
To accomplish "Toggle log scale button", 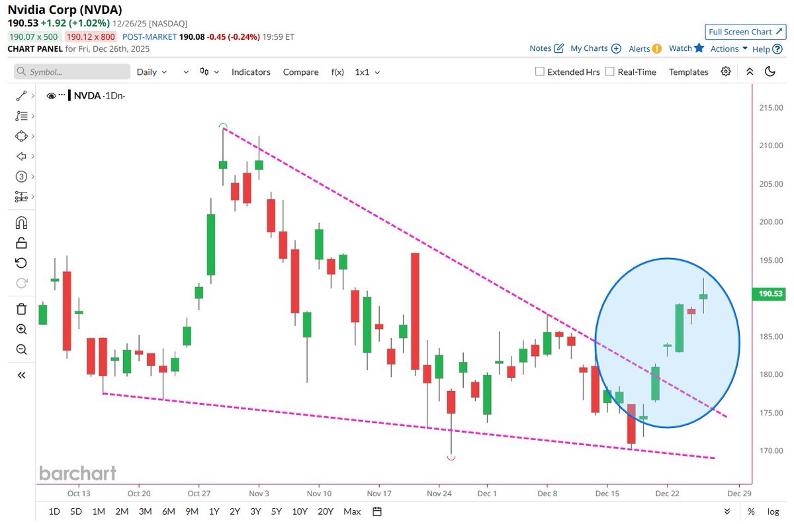I will pos(773,511).
